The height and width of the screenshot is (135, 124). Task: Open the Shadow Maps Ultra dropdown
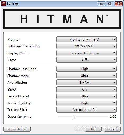pyautogui.click(x=87, y=76)
